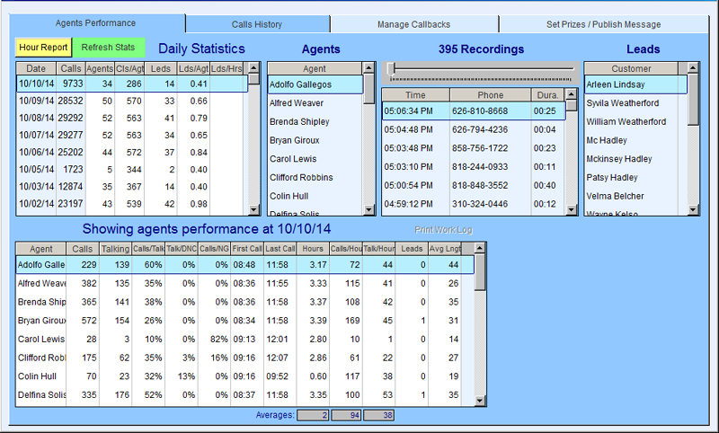Switch to the Calls History tab
This screenshot has width=719, height=433.
coord(257,24)
